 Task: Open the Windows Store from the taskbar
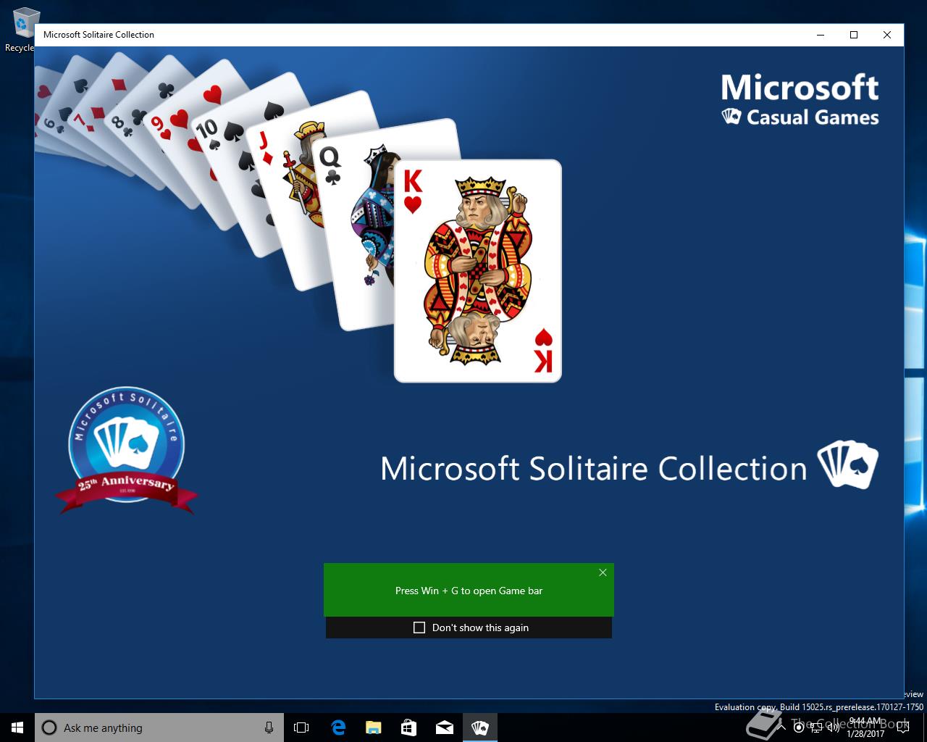pos(408,728)
